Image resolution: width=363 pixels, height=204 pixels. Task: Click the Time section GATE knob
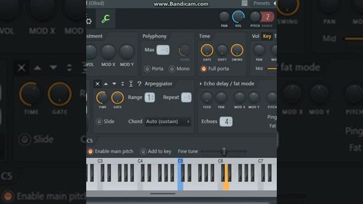(x=207, y=50)
